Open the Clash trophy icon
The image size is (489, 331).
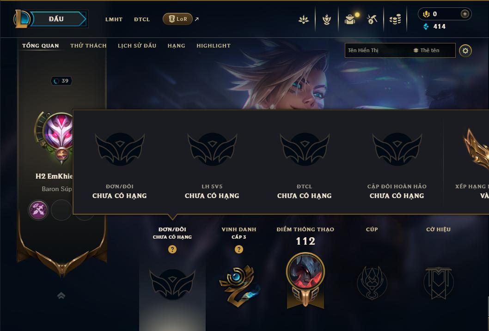[x=326, y=19]
